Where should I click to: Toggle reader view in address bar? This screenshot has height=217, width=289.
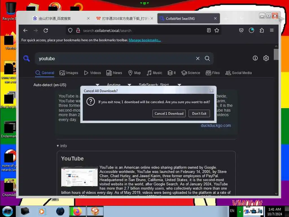click(x=209, y=30)
